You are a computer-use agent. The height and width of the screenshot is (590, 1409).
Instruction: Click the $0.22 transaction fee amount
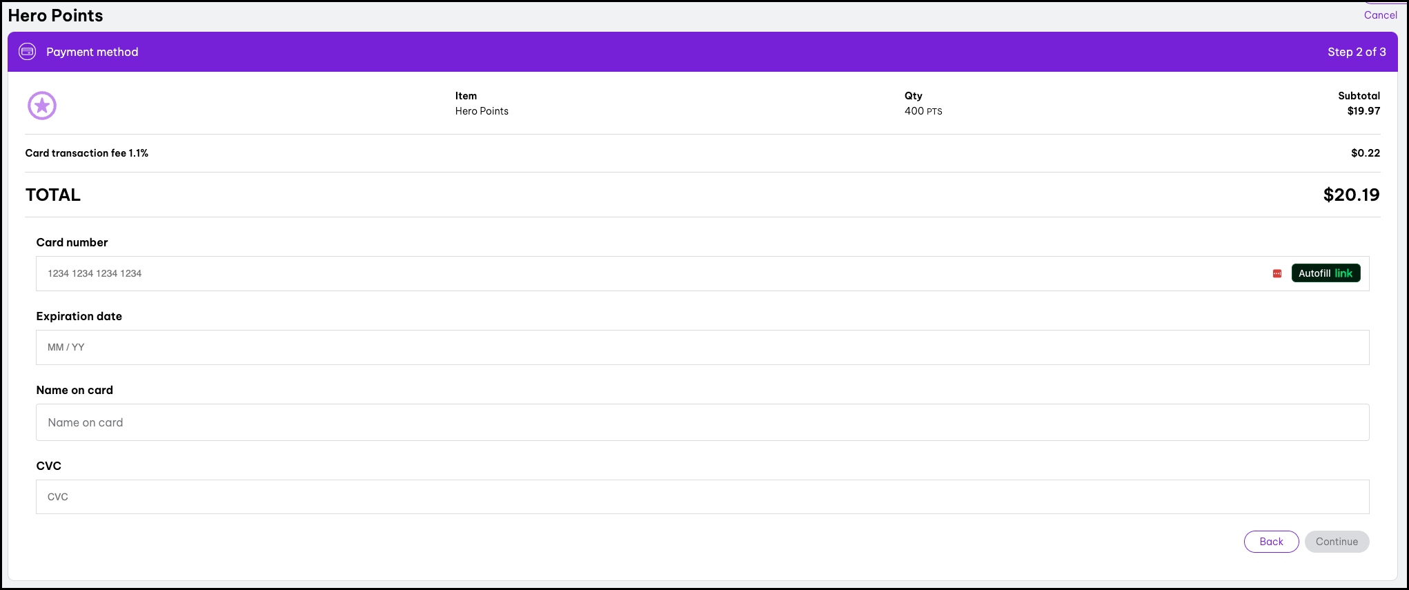[x=1365, y=153]
